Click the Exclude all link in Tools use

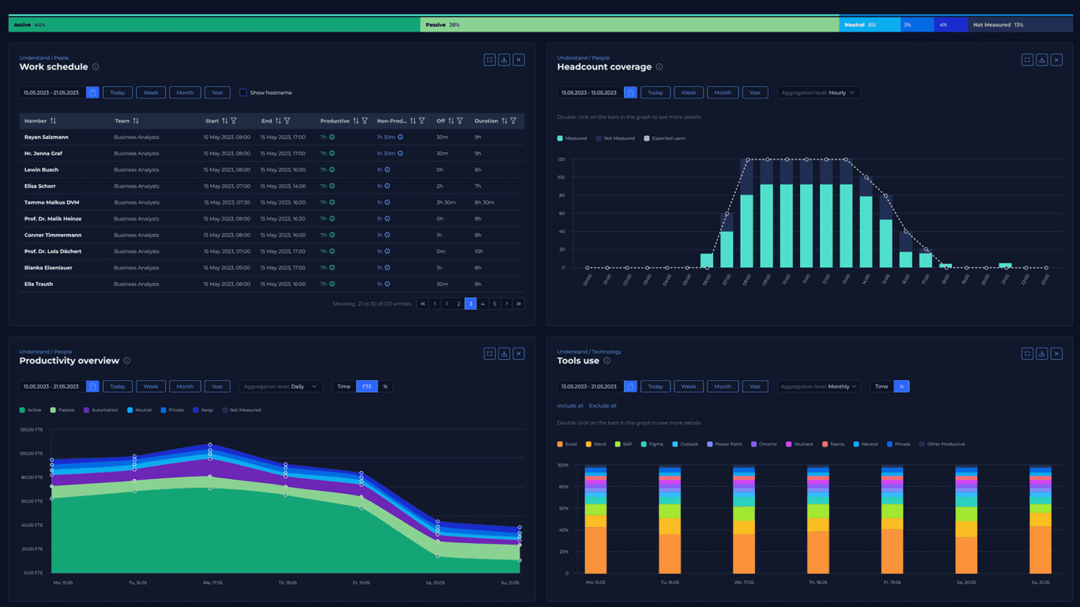[603, 405]
